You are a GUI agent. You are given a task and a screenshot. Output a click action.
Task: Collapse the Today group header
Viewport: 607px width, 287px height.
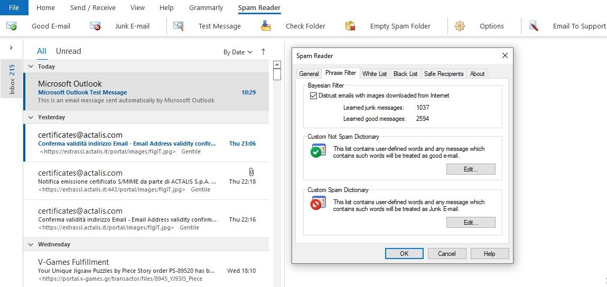coord(31,66)
